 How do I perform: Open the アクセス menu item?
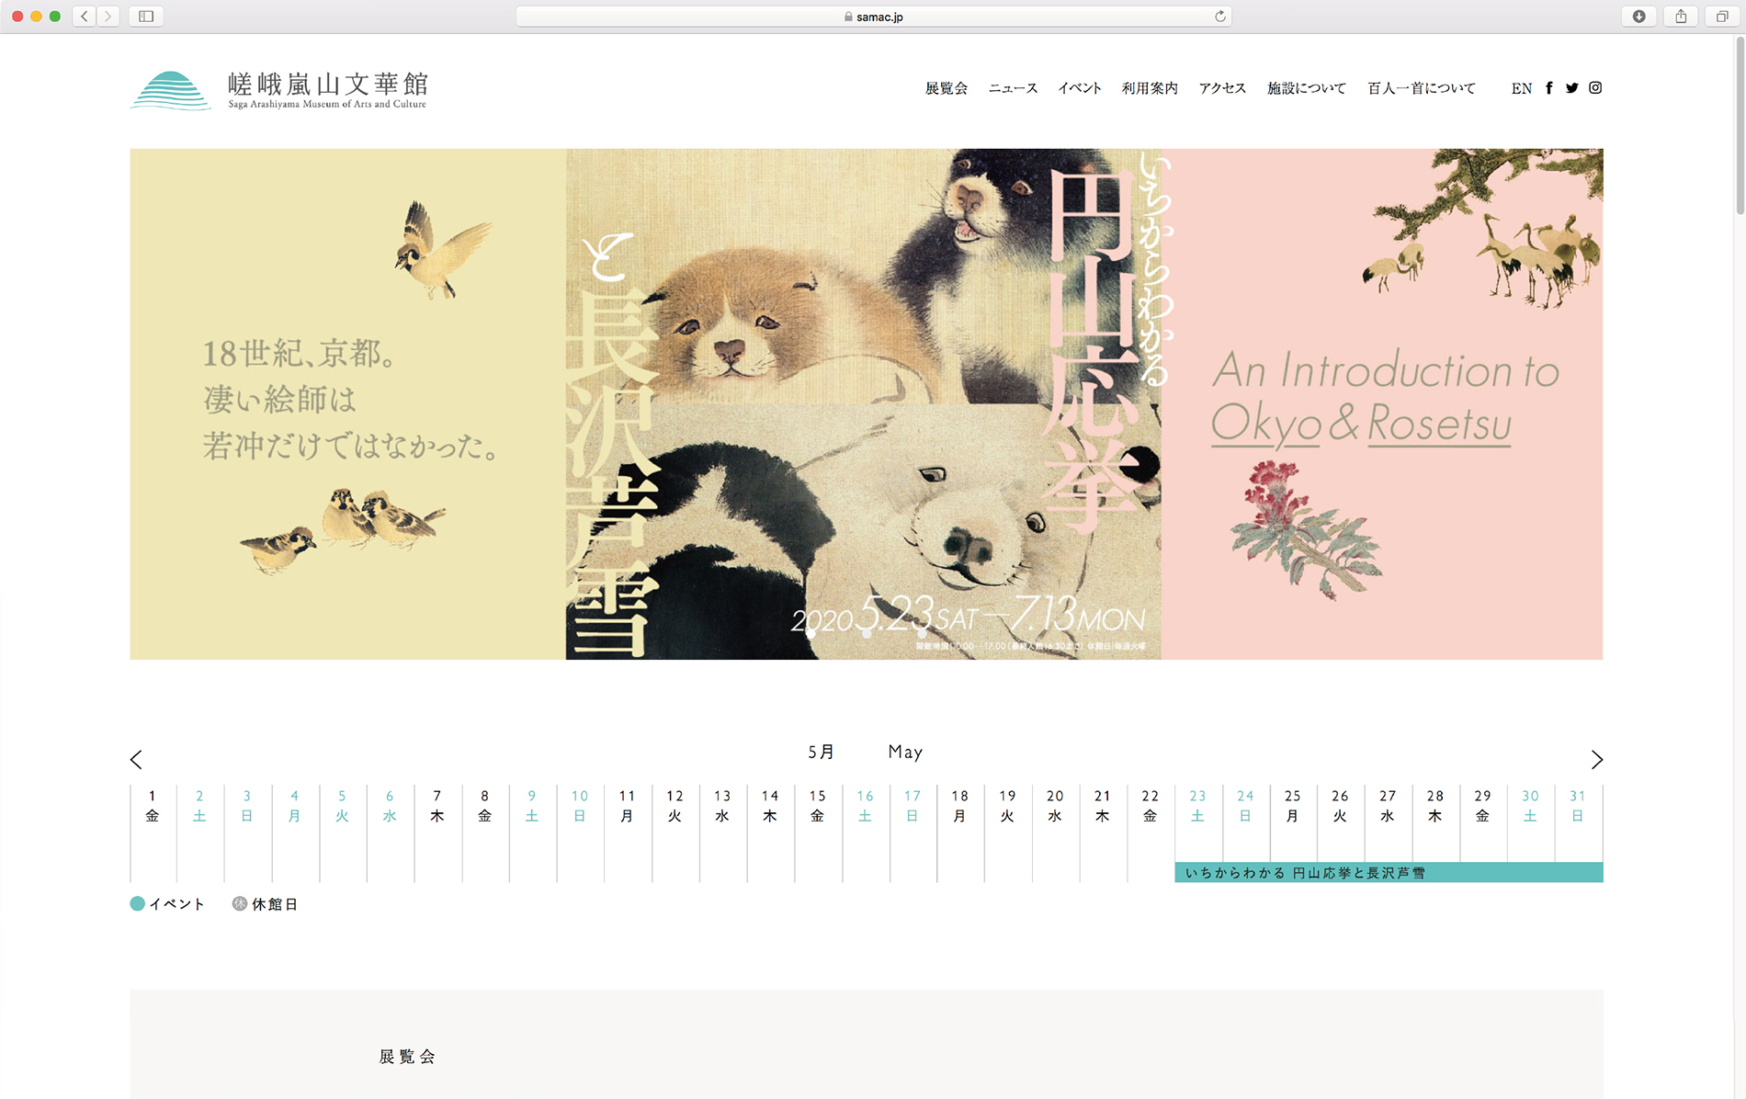1222,88
